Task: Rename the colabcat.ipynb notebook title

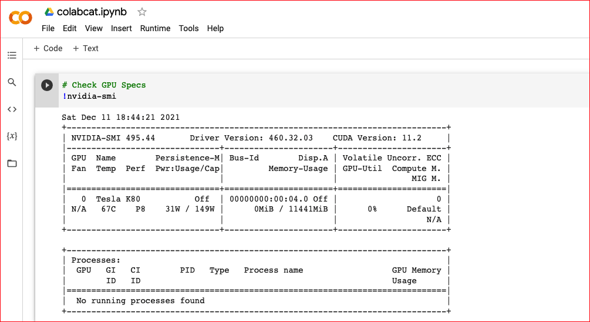Action: [92, 12]
